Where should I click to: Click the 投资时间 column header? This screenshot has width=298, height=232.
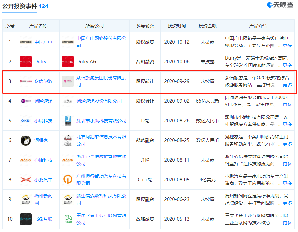click(x=177, y=26)
